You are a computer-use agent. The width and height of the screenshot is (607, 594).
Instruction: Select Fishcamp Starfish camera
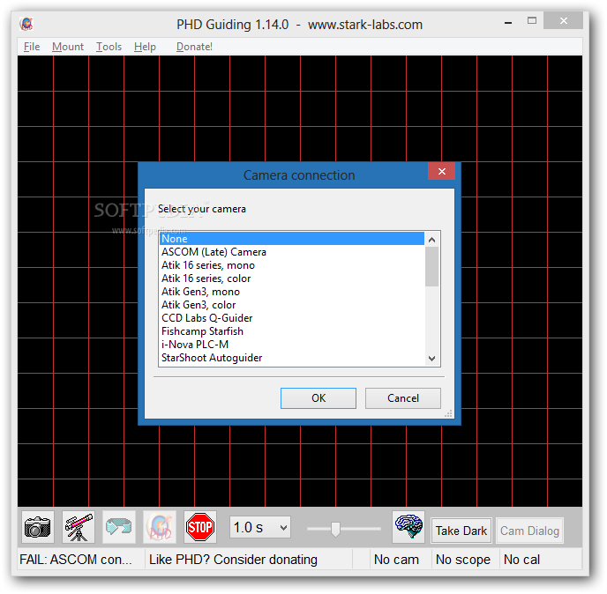292,331
